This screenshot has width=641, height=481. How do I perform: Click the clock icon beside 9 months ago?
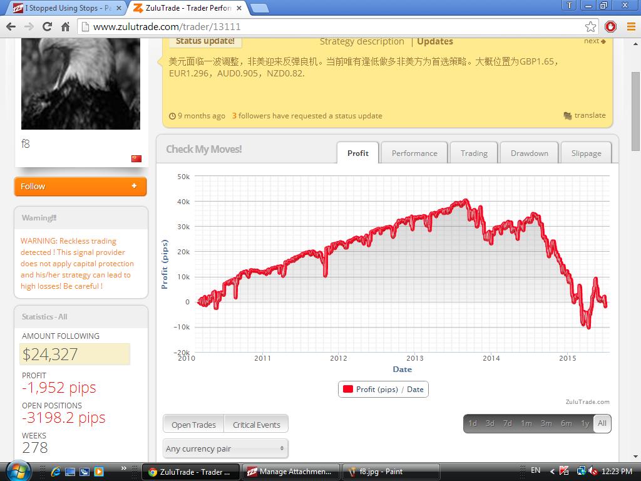172,116
